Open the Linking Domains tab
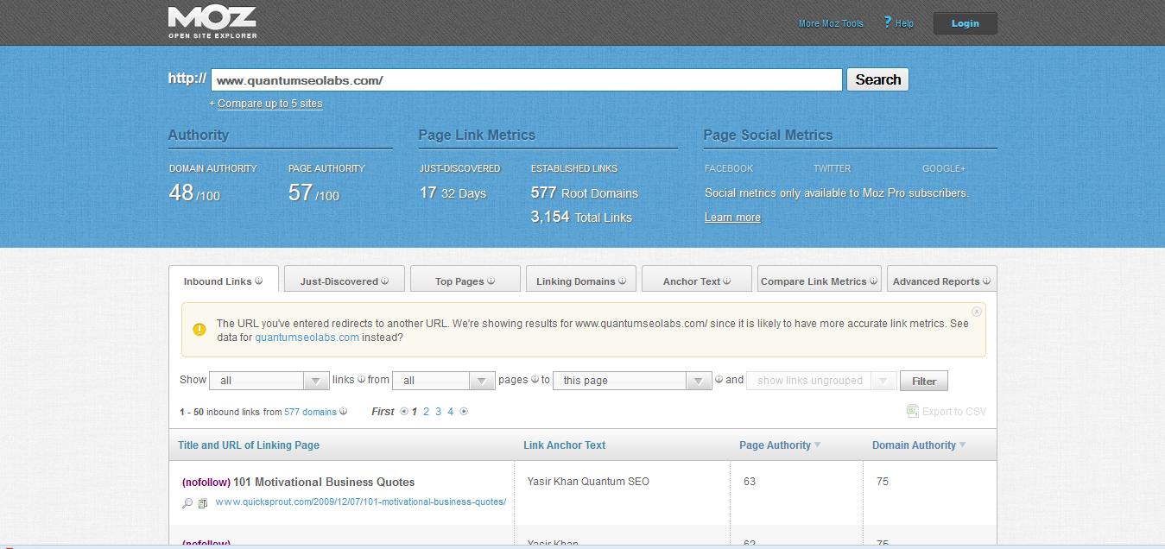This screenshot has height=549, width=1165. coord(580,281)
